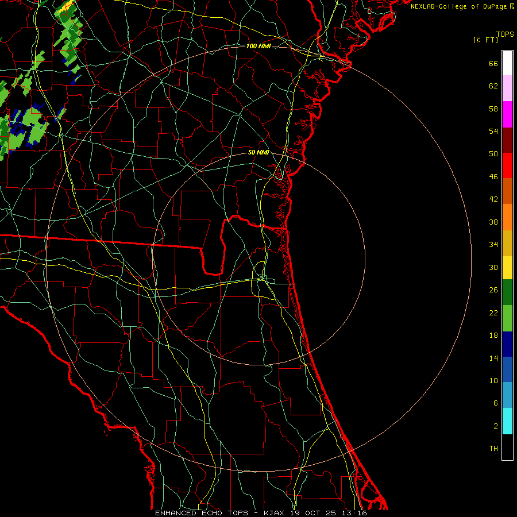Click the gold 38 kft legend swatch
The height and width of the screenshot is (517, 517).
pos(507,243)
